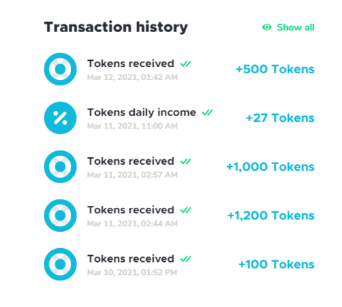The height and width of the screenshot is (307, 342).
Task: Select the +100 Tokens amount
Action: 276,264
